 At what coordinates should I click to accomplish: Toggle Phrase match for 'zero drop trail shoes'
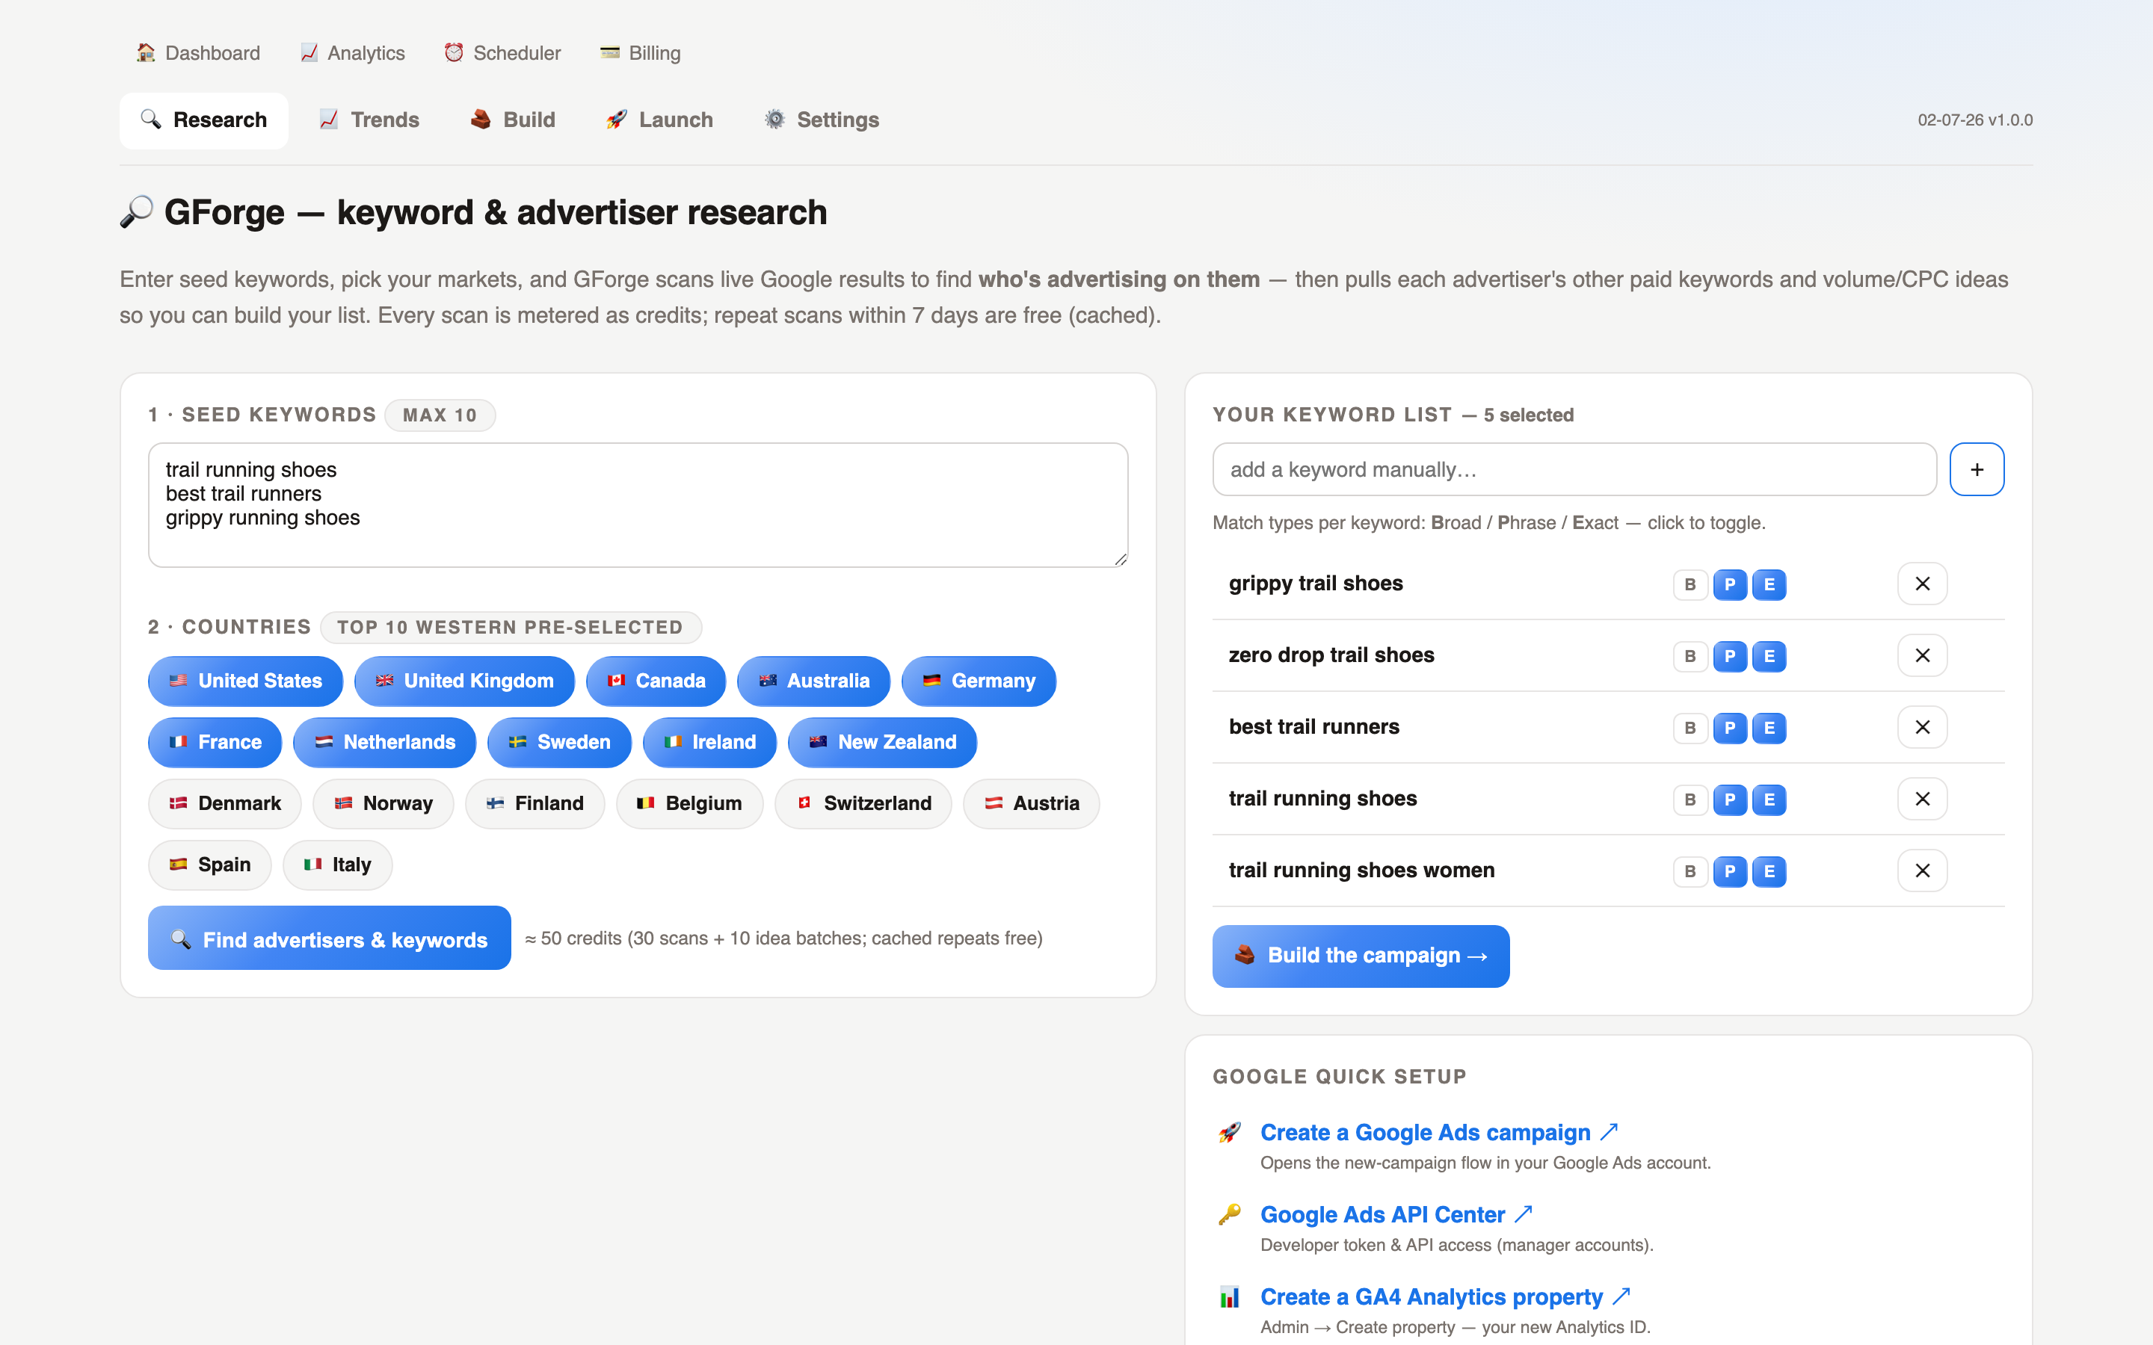click(x=1730, y=657)
